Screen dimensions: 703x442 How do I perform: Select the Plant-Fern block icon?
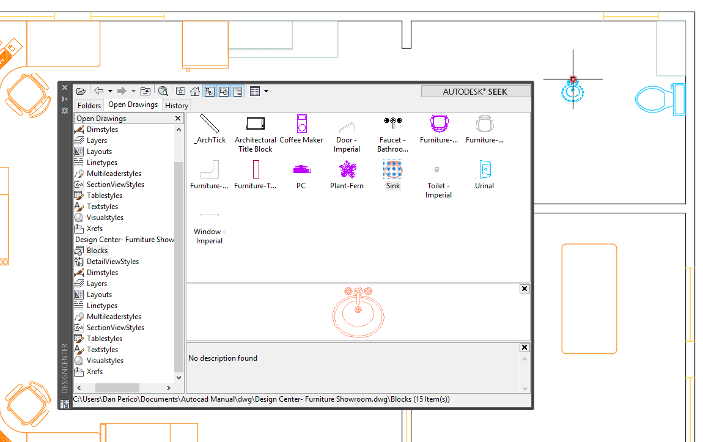347,169
